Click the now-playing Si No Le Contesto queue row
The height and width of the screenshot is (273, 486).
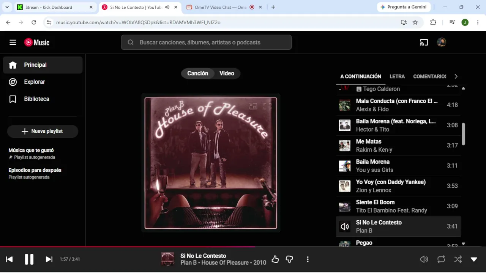click(x=398, y=227)
